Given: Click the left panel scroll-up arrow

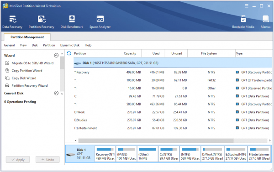Looking at the screenshot, I should click(62, 54).
